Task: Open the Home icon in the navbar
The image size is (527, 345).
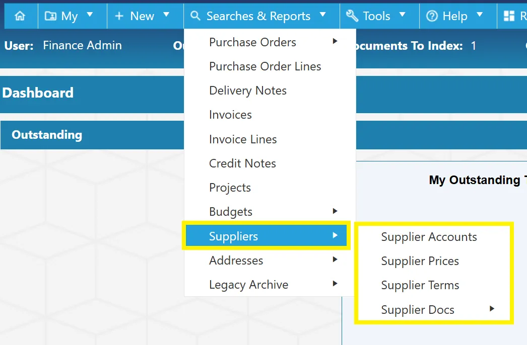Action: coord(20,16)
